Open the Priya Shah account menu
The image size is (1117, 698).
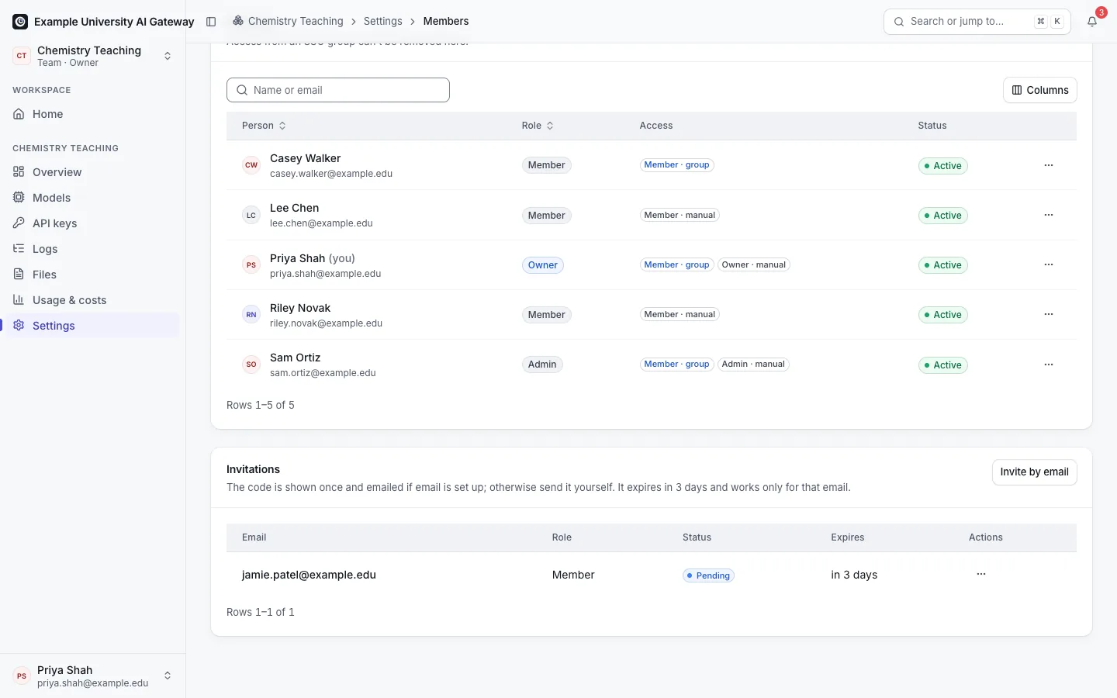(x=92, y=676)
